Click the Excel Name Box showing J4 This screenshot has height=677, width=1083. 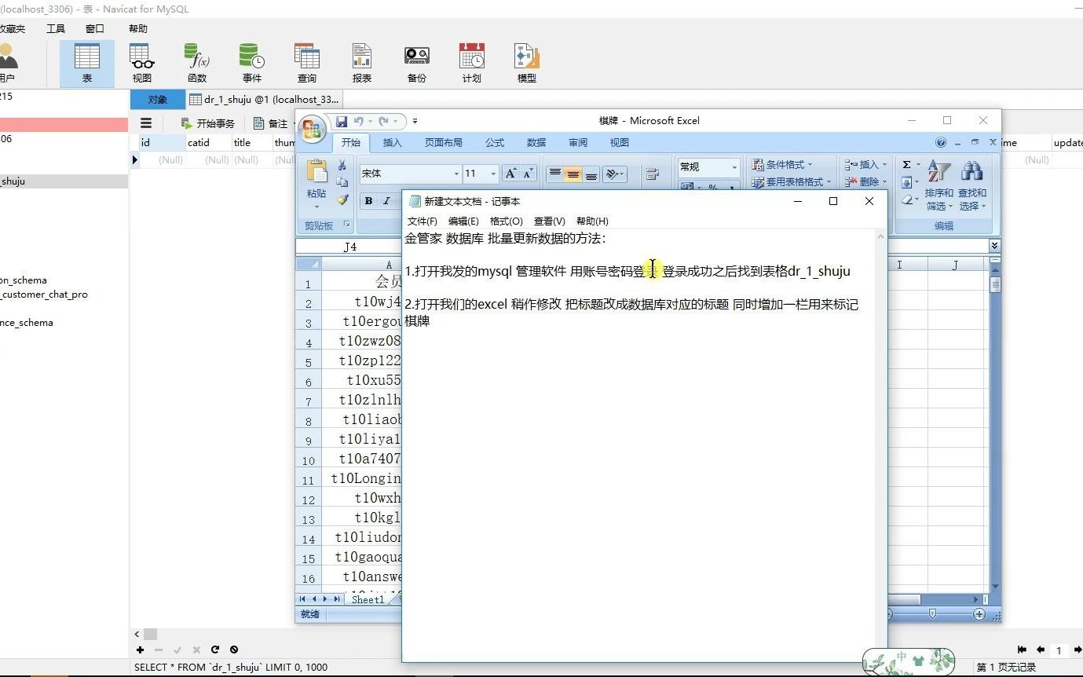tap(349, 247)
